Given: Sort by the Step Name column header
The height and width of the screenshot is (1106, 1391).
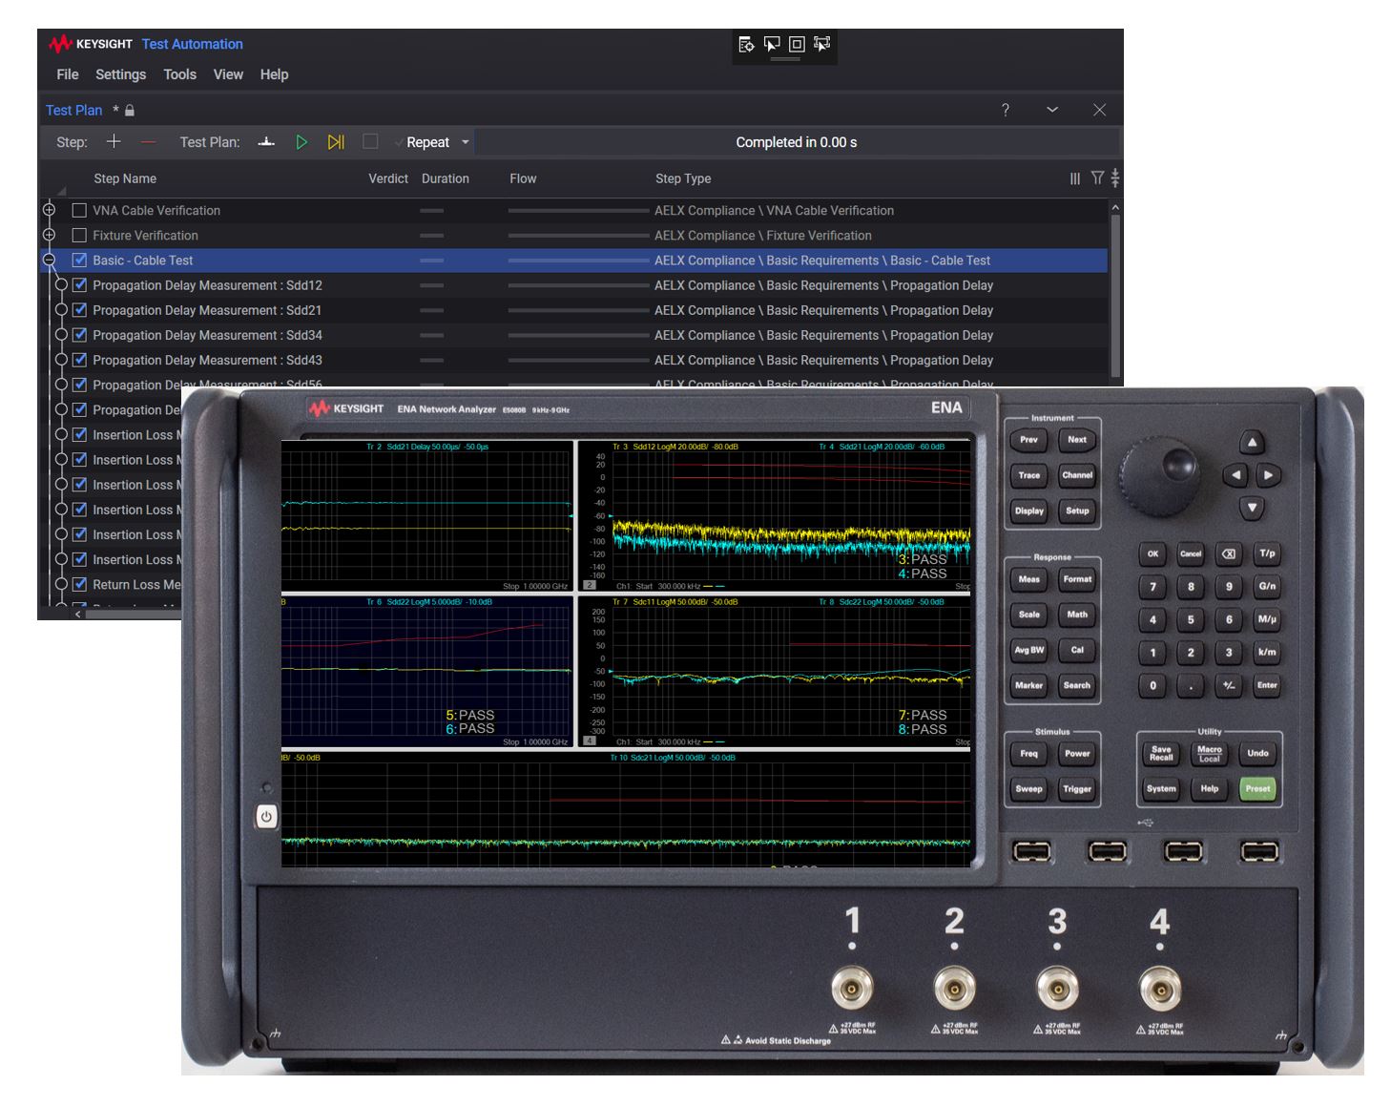Looking at the screenshot, I should [x=125, y=178].
